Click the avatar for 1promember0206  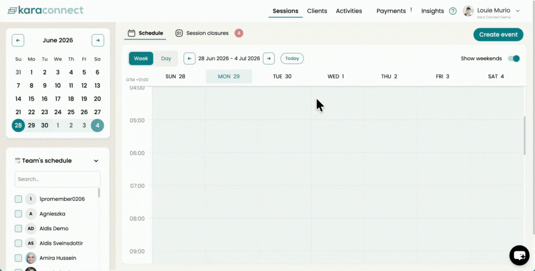[x=31, y=199]
